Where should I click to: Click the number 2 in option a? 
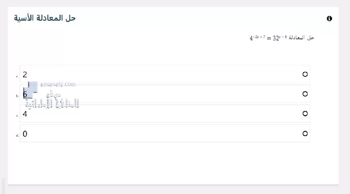coord(25,74)
